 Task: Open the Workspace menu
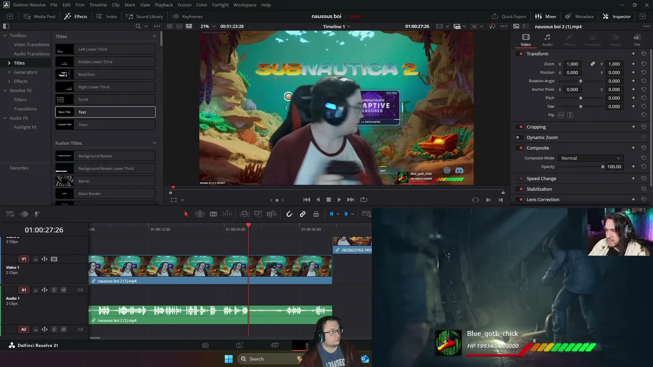pos(245,5)
